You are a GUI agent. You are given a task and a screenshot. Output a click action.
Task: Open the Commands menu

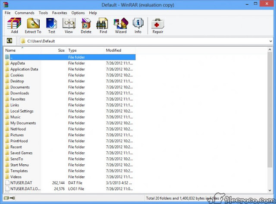tap(25, 13)
